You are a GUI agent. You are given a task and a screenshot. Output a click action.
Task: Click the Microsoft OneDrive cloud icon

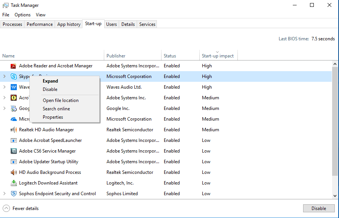click(14, 119)
